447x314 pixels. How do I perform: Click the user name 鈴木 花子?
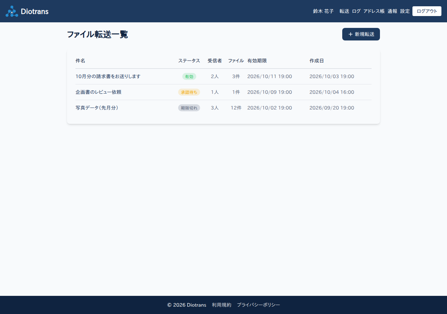tap(323, 11)
